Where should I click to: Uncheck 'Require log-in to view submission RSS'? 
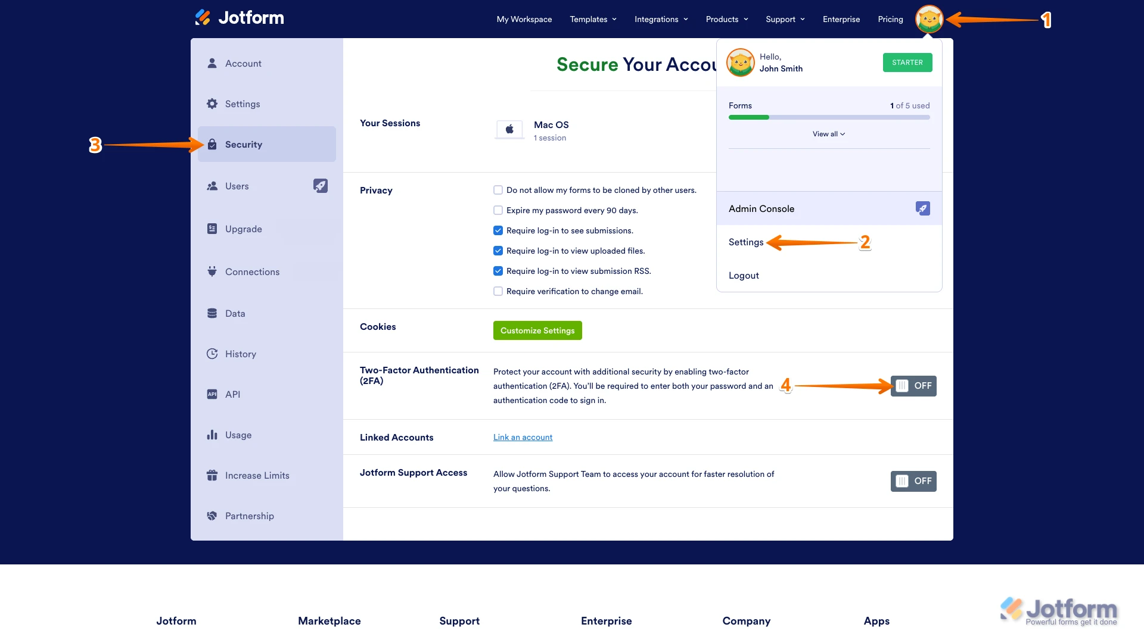[x=498, y=271]
